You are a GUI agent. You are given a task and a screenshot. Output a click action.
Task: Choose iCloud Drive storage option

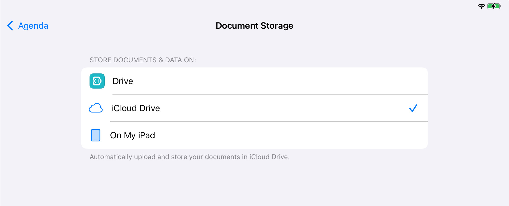click(x=254, y=108)
